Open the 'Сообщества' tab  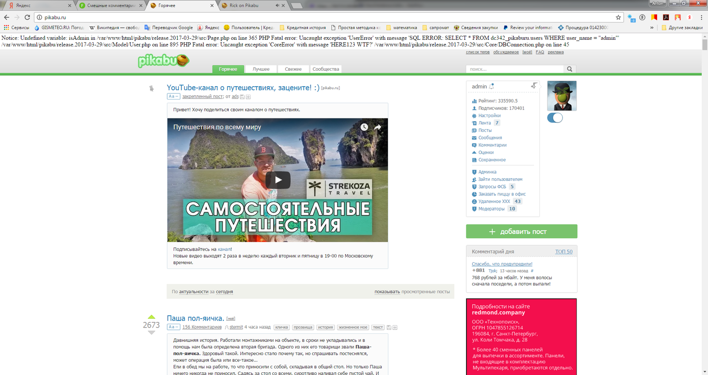click(326, 69)
